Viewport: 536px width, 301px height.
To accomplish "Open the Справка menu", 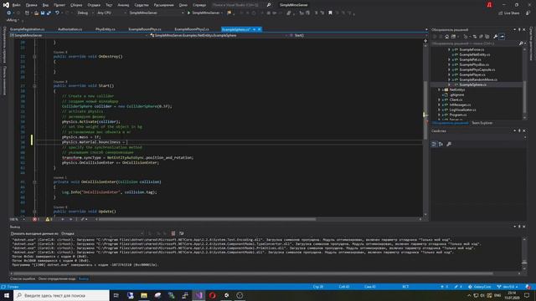I will click(199, 5).
